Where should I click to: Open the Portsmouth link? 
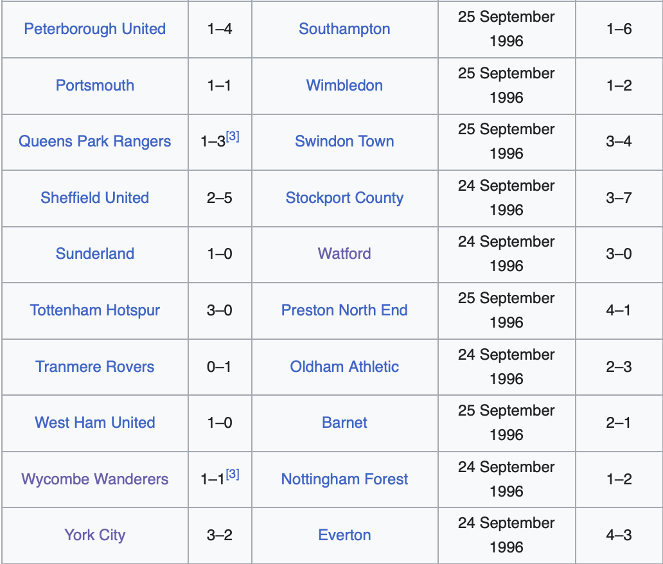(x=94, y=85)
